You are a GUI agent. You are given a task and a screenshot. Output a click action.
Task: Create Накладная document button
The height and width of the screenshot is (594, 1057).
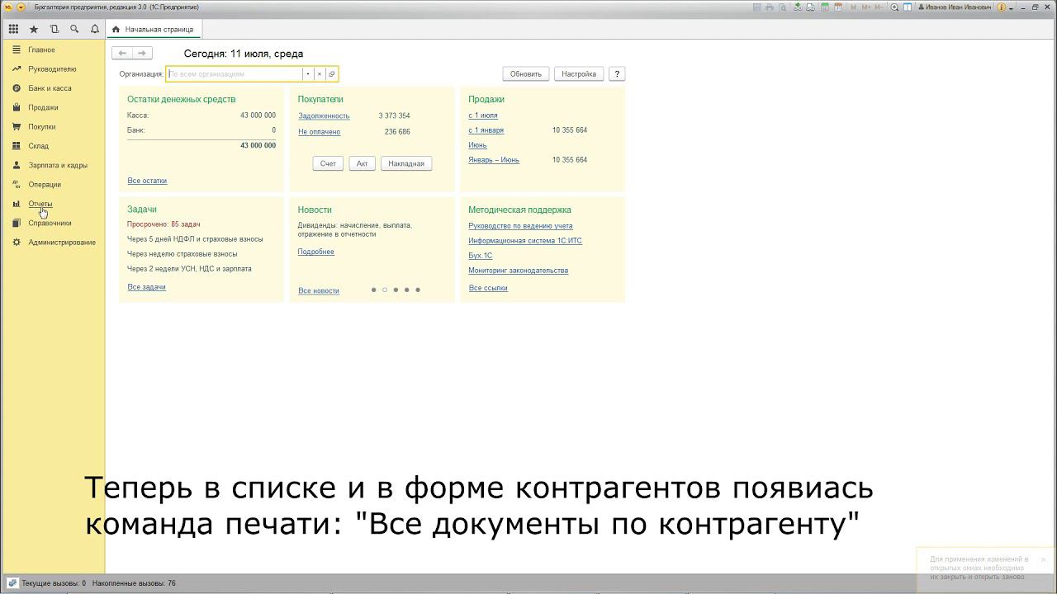pos(406,163)
